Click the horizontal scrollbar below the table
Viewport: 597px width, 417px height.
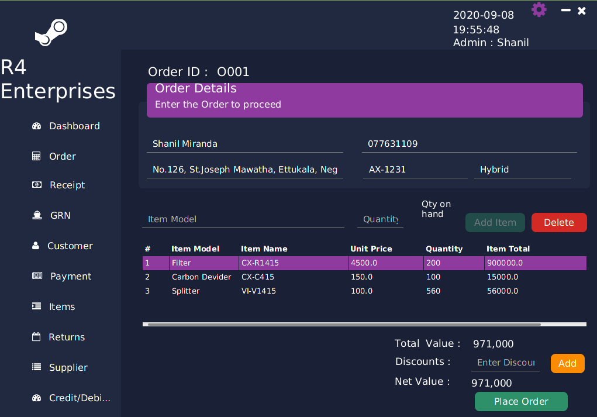point(344,325)
